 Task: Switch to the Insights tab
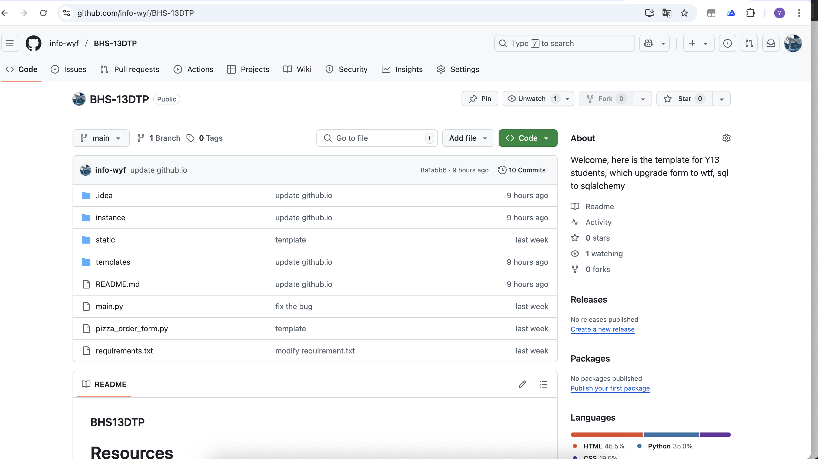tap(402, 69)
